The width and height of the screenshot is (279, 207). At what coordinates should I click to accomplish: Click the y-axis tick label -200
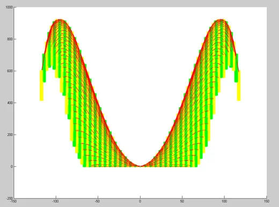(x=9, y=198)
